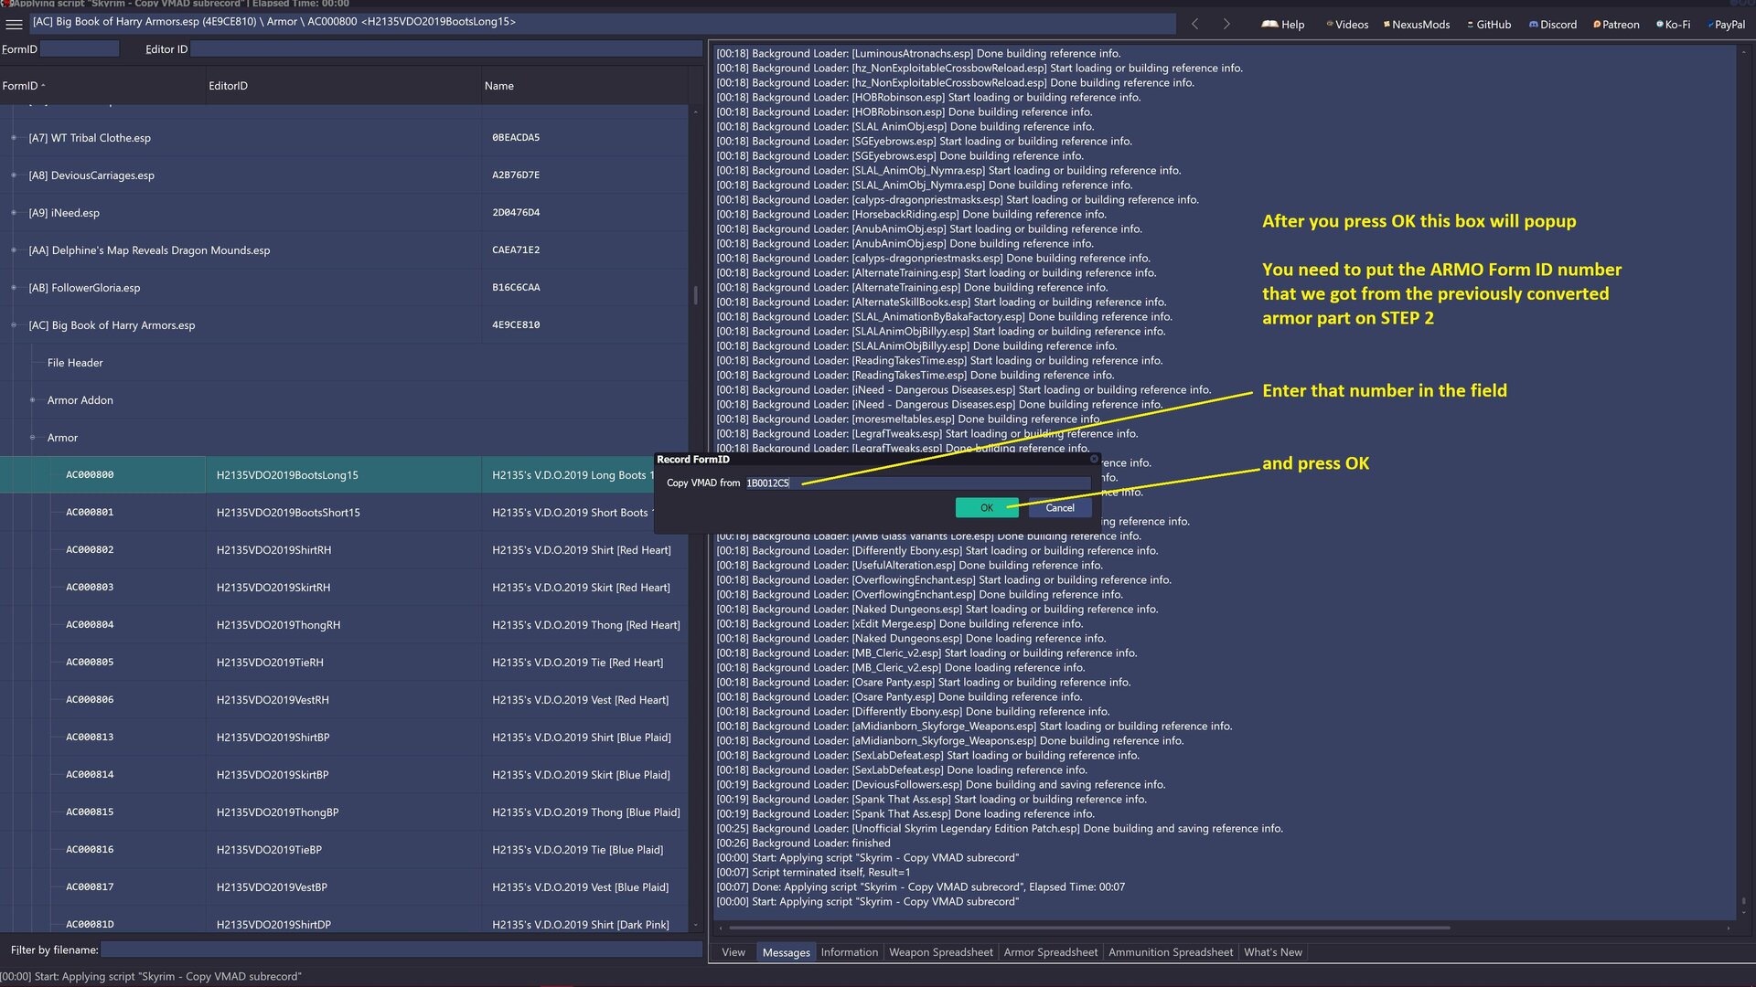Select record H2135VDO2019ThongRH

[344, 625]
